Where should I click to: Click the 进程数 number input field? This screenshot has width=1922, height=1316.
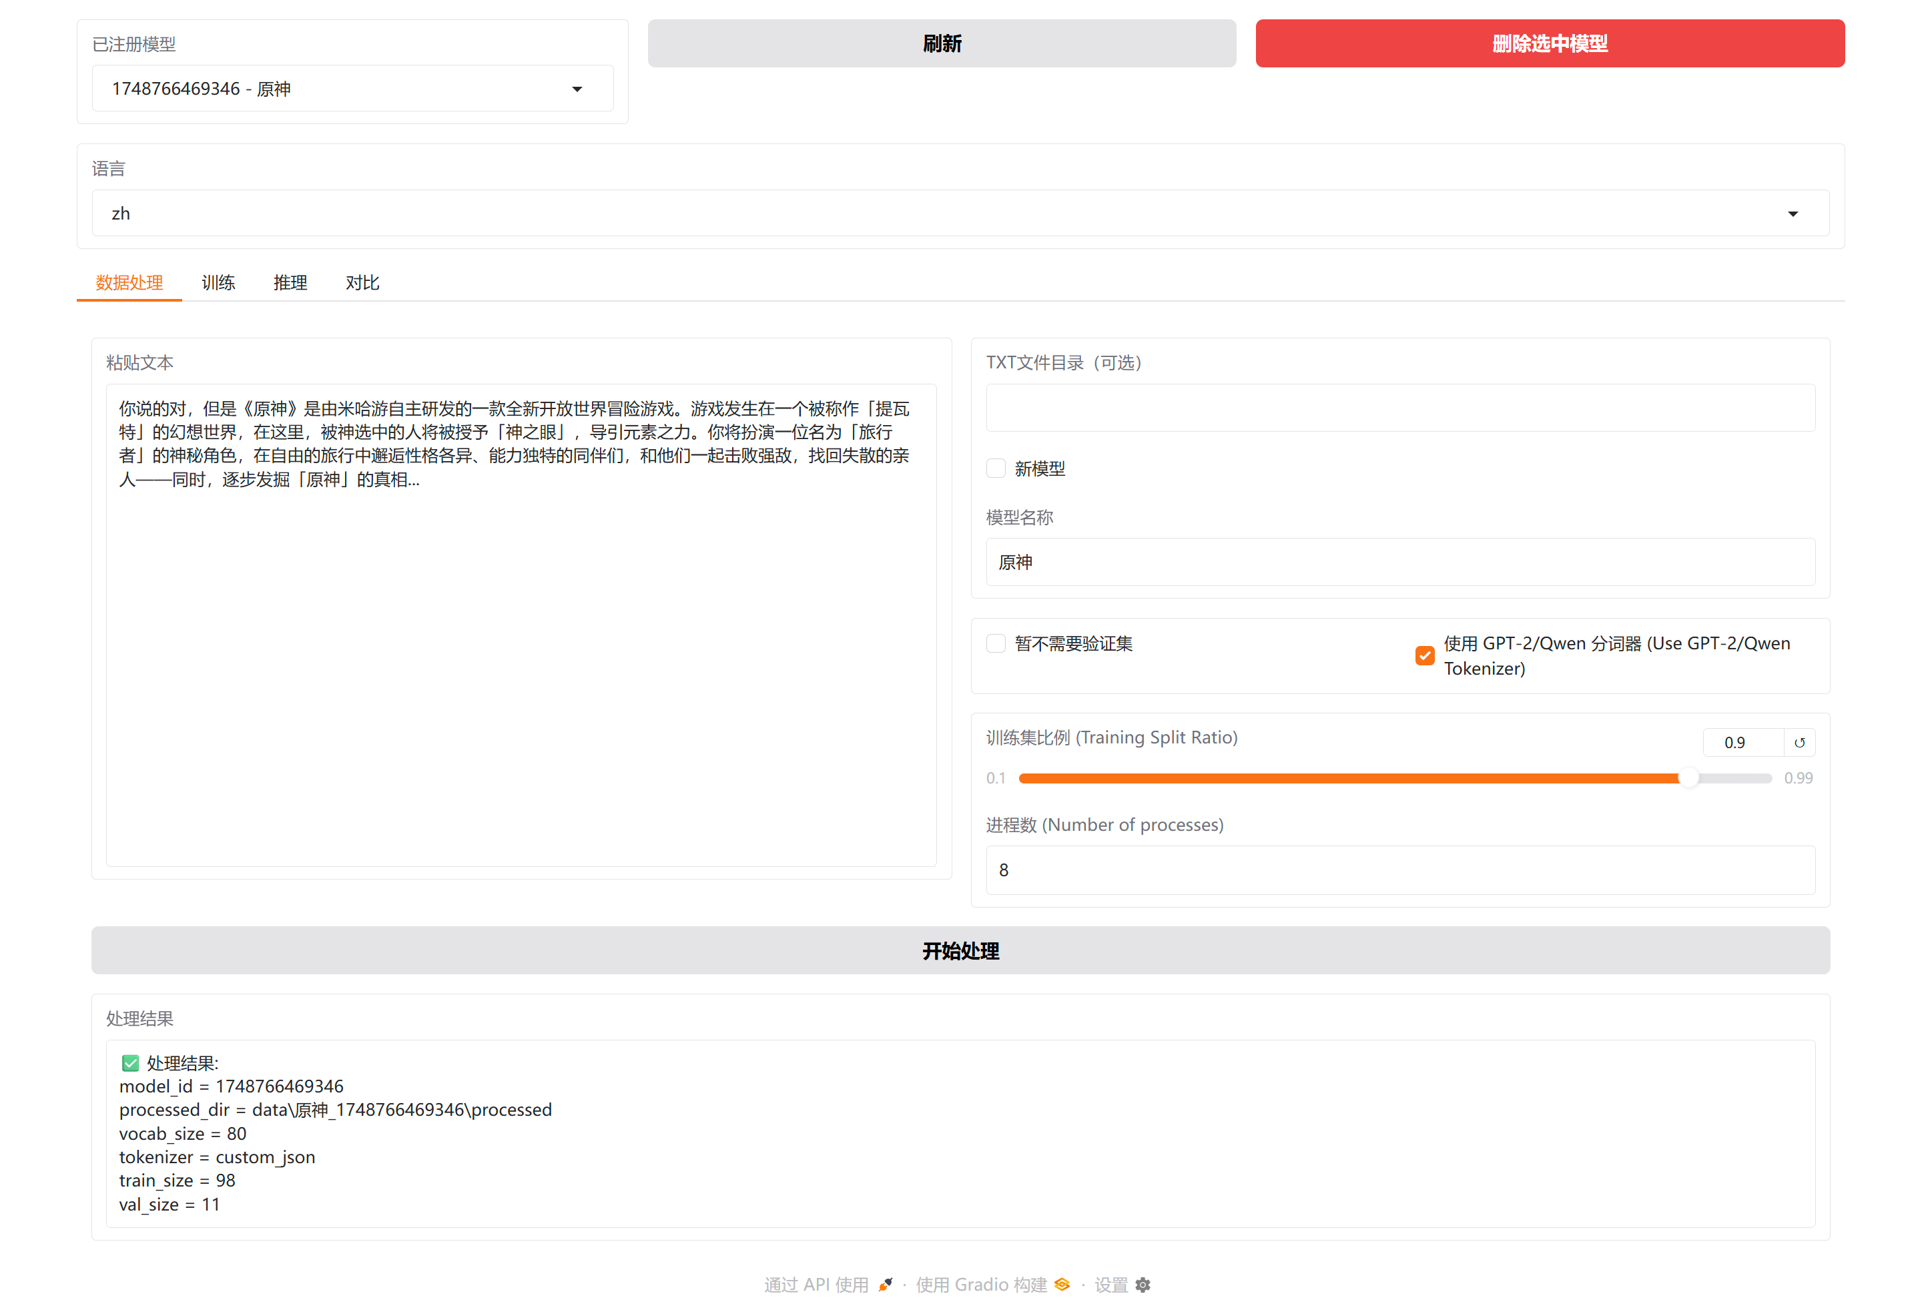[x=1399, y=870]
